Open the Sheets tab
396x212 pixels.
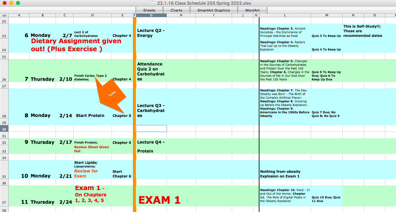click(x=149, y=10)
